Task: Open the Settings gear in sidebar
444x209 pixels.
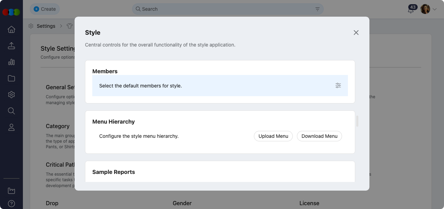Action: point(11,95)
